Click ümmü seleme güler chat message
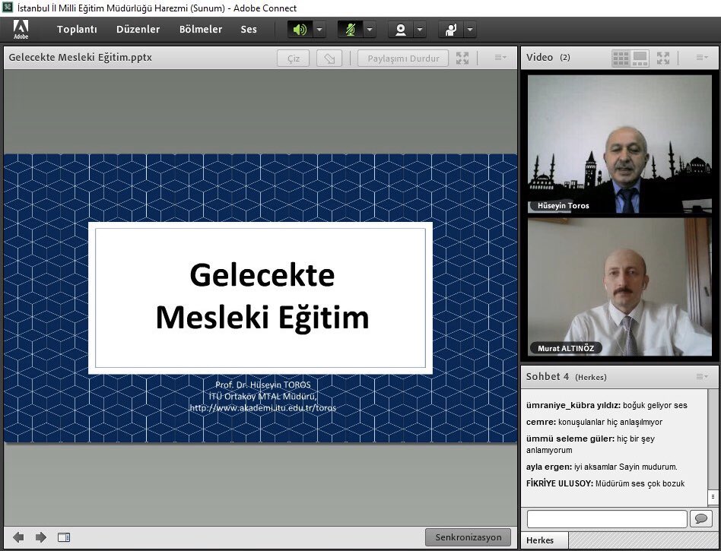The width and height of the screenshot is (721, 551). click(x=590, y=445)
